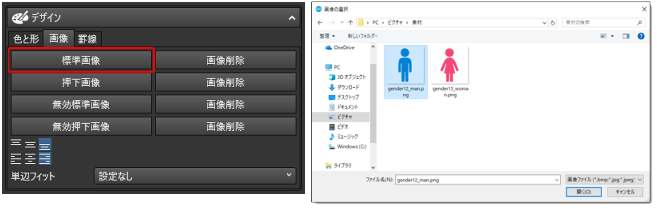This screenshot has width=657, height=209.
Task: Click the blue help question mark icon
Action: coord(641,36)
